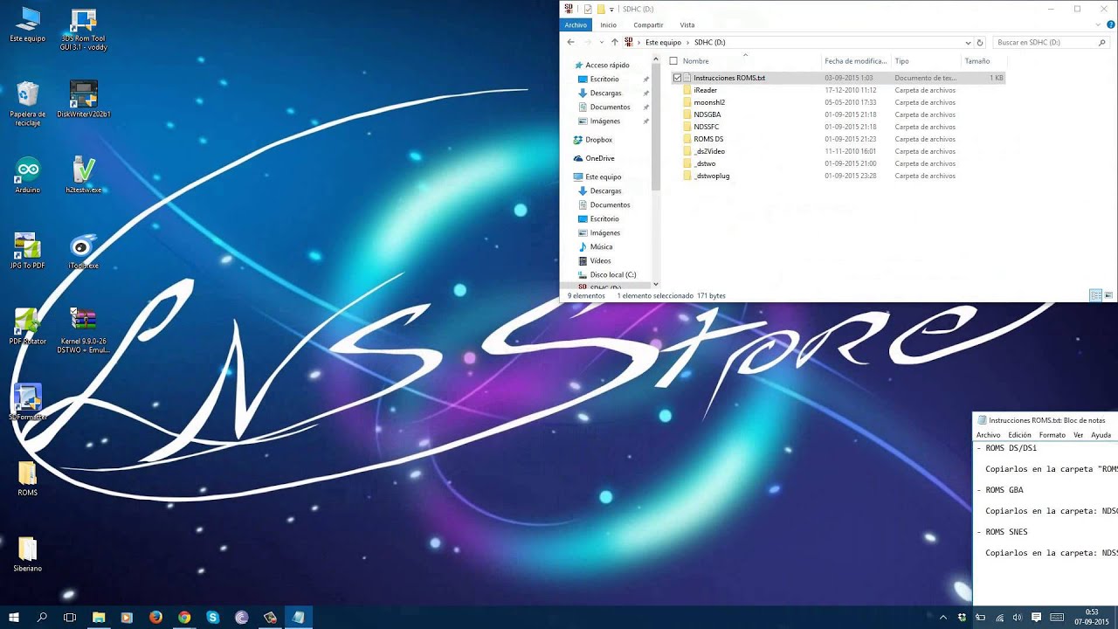Select Kernel 9.9.0-26 DSTWO archive icon
This screenshot has height=629, width=1118.
coord(84,330)
